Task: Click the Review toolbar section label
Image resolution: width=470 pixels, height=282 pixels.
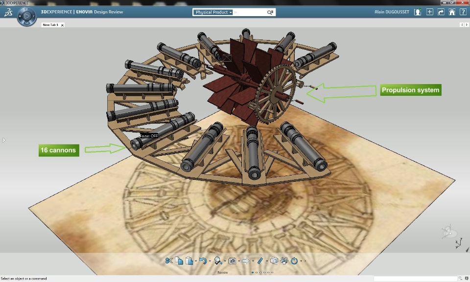Action: (222, 272)
